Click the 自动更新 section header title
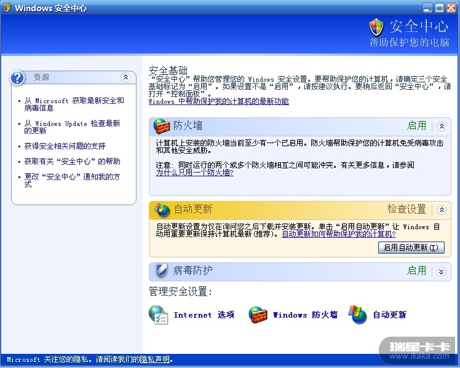The image size is (460, 368). [192, 209]
